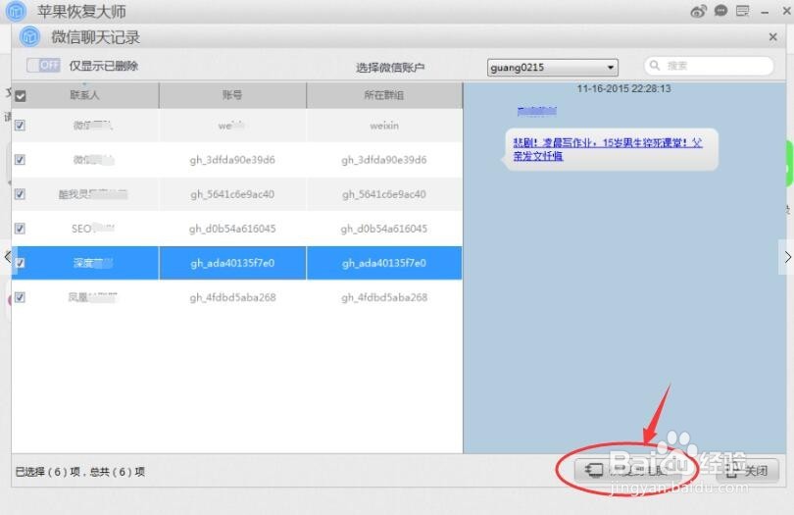Sort by the 所在群组 column header
Screen dimensions: 794x515
point(384,95)
